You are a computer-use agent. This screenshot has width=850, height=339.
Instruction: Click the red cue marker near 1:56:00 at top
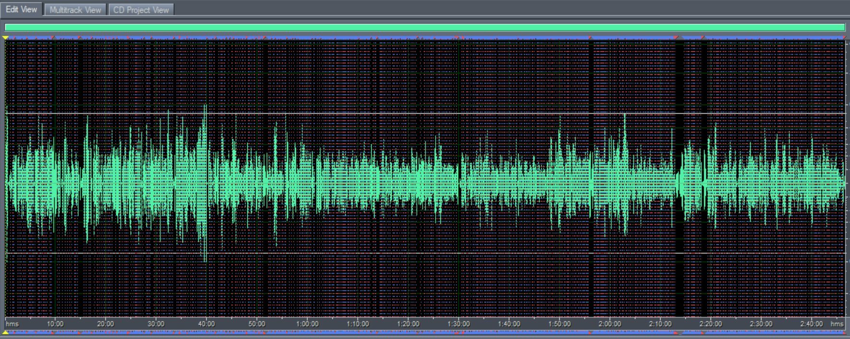click(x=590, y=37)
